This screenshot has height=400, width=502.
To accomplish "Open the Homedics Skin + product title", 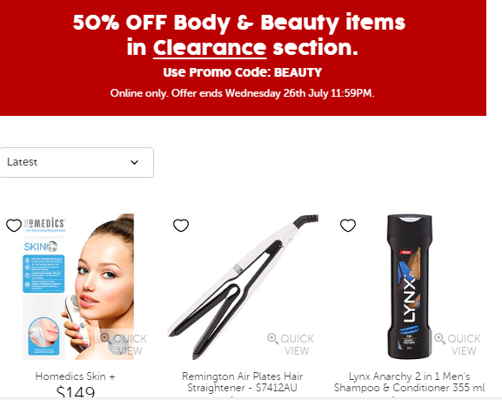I will point(75,376).
